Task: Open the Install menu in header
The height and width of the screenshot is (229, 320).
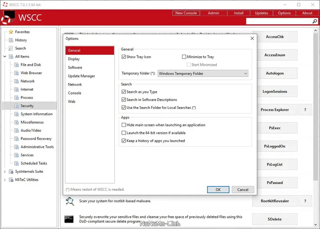Action: (x=238, y=13)
